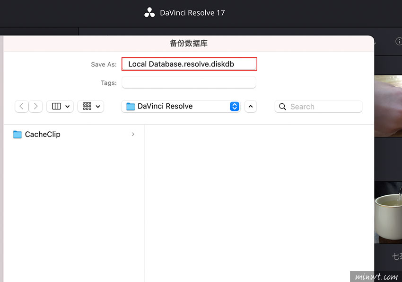Collapse the dialog with the up chevron

pos(251,106)
